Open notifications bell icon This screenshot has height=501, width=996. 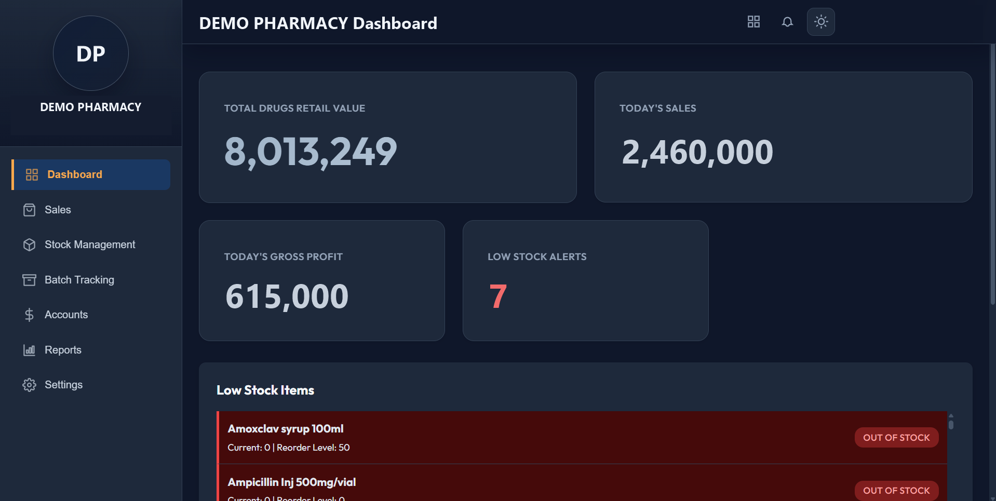[787, 22]
